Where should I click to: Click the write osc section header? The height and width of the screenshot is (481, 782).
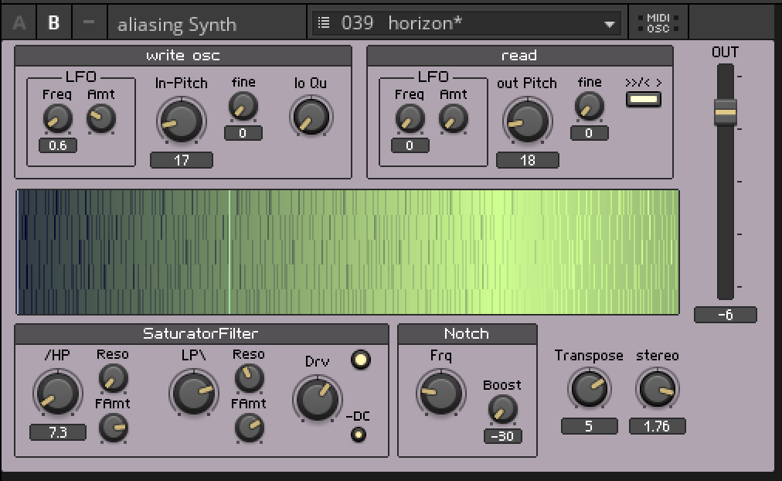pyautogui.click(x=183, y=56)
